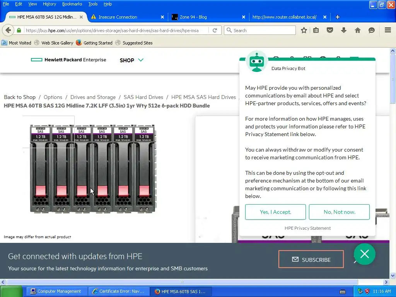
Task: Click the Yes, I Accept button
Action: point(275,212)
